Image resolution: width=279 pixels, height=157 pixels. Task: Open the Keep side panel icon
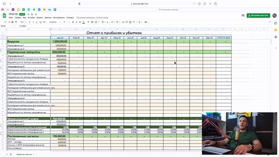276,30
